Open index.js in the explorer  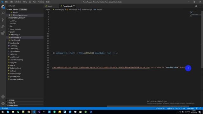[13, 71]
